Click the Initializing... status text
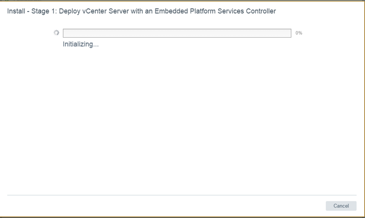Screen dimensions: 365x218 click(81, 44)
